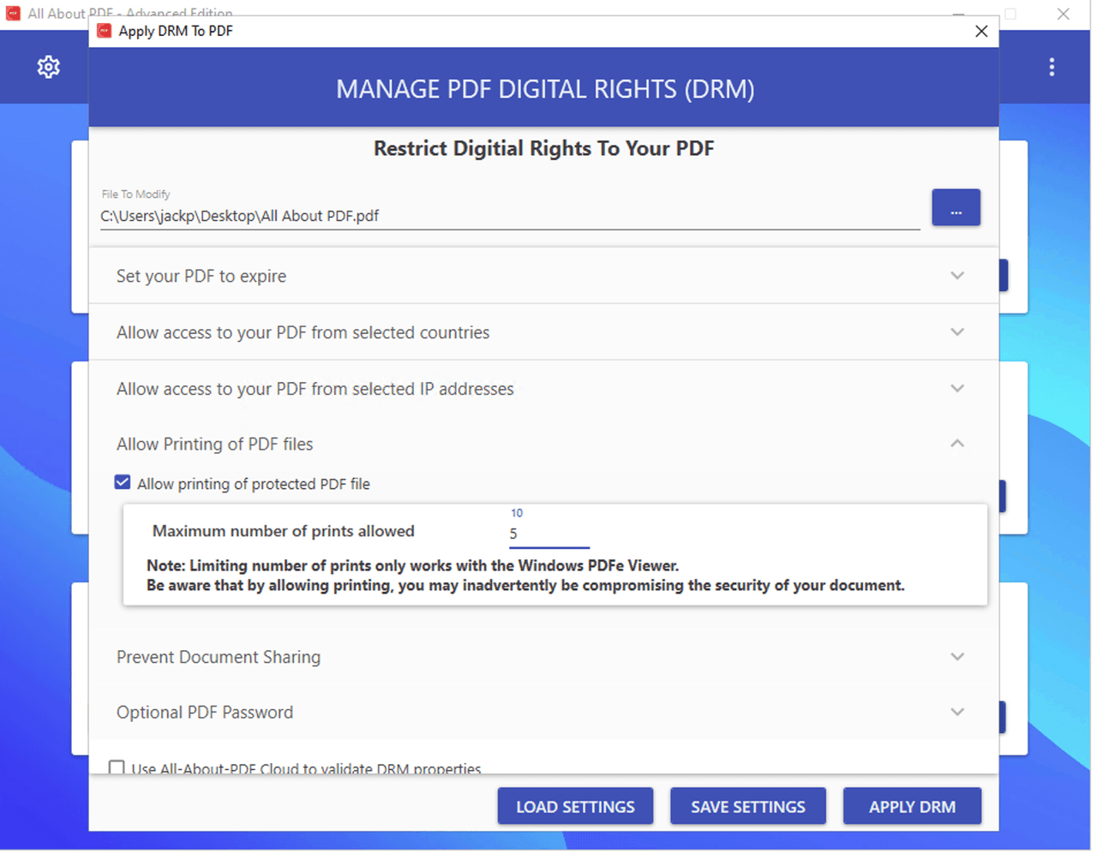Click chevron beside Optional PDF Password
The image size is (1097, 853).
pos(957,713)
